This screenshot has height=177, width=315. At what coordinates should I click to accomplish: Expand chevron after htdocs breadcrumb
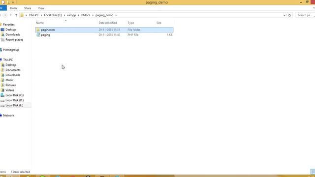(93, 15)
